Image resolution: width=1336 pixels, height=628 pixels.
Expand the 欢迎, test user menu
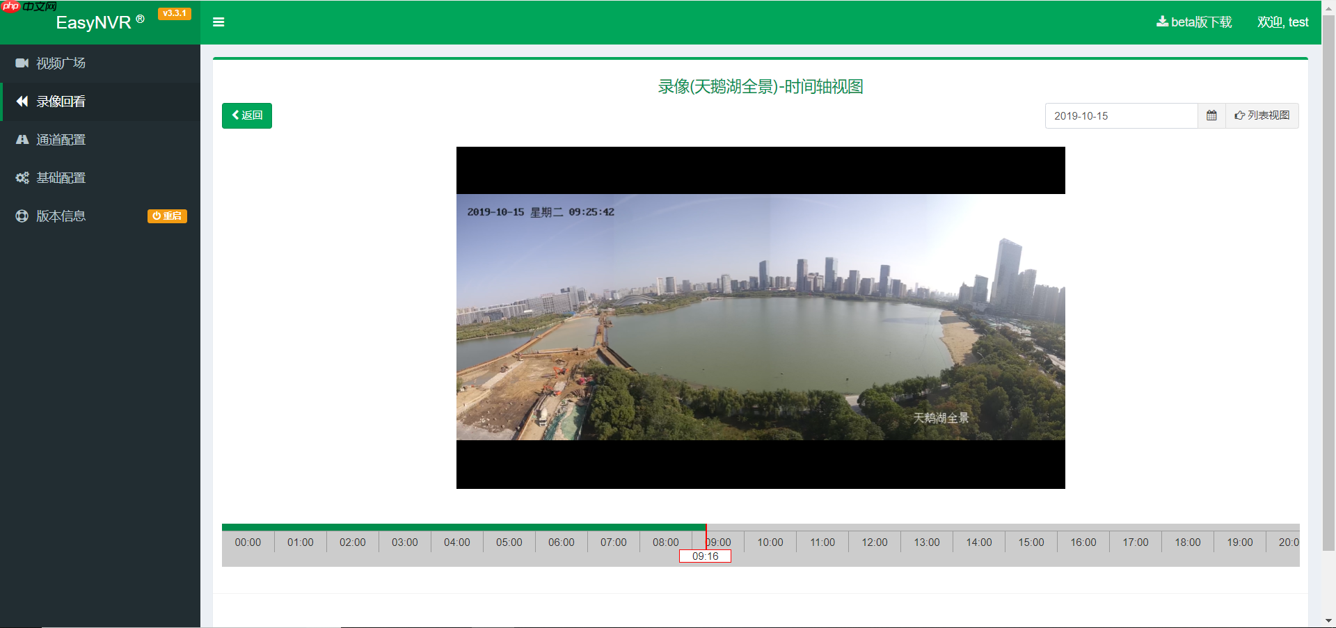coord(1282,22)
